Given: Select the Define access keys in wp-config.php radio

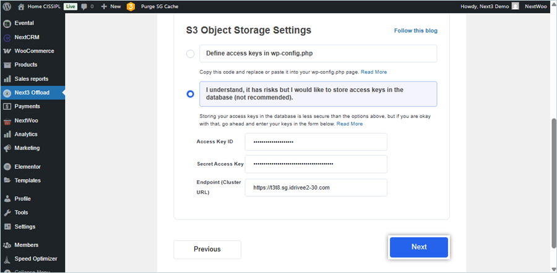Looking at the screenshot, I should (191, 54).
